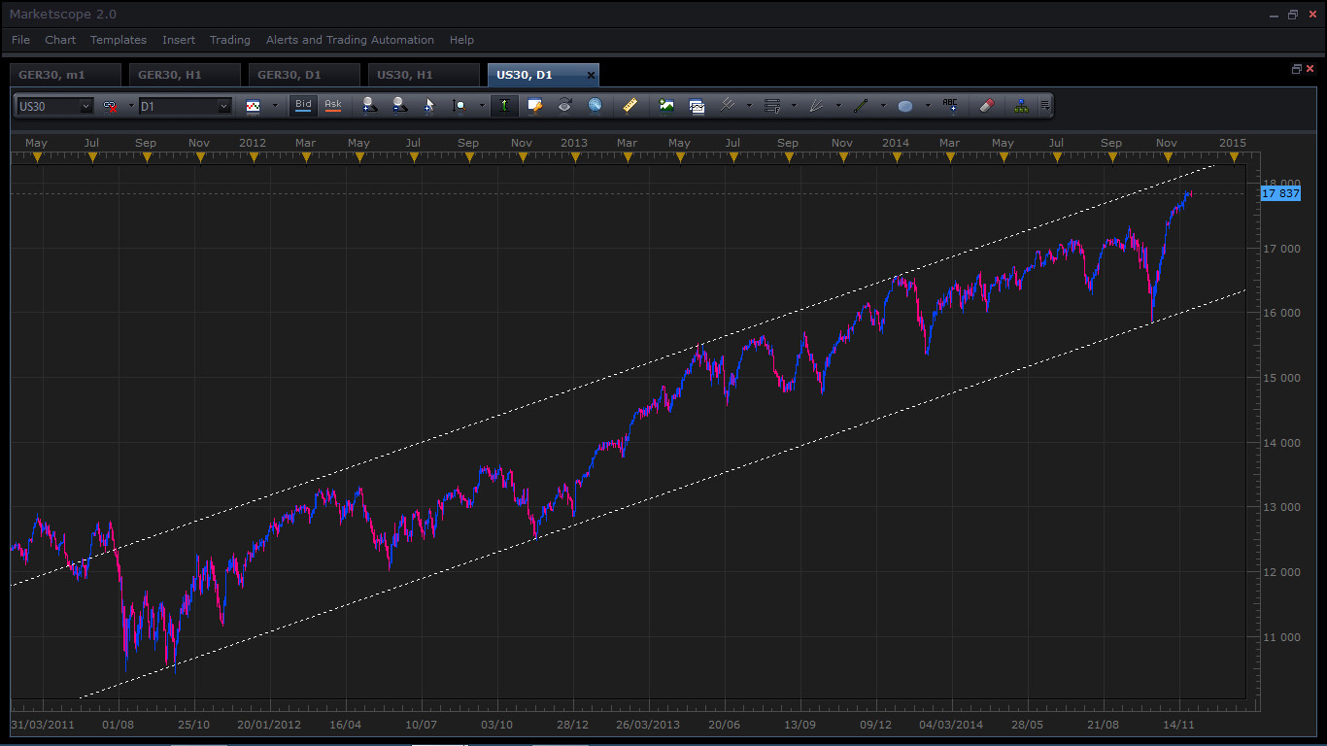Click the yellow marker below the 2013 label

[x=574, y=158]
